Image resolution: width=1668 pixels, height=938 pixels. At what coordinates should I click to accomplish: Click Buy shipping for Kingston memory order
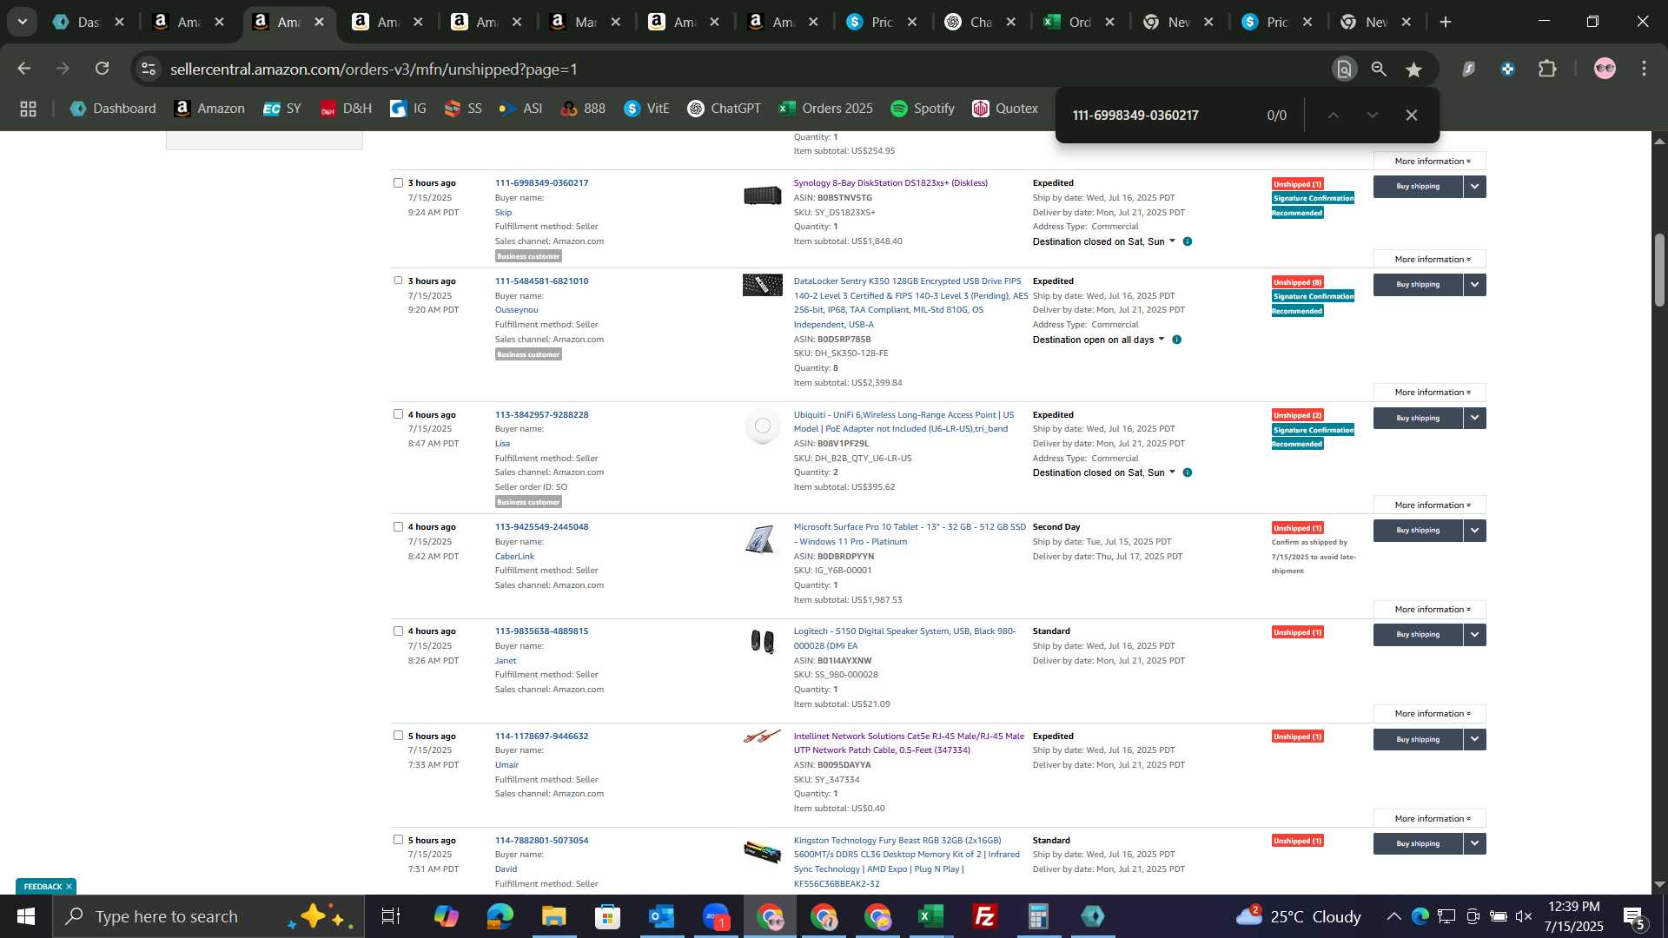[x=1418, y=843]
